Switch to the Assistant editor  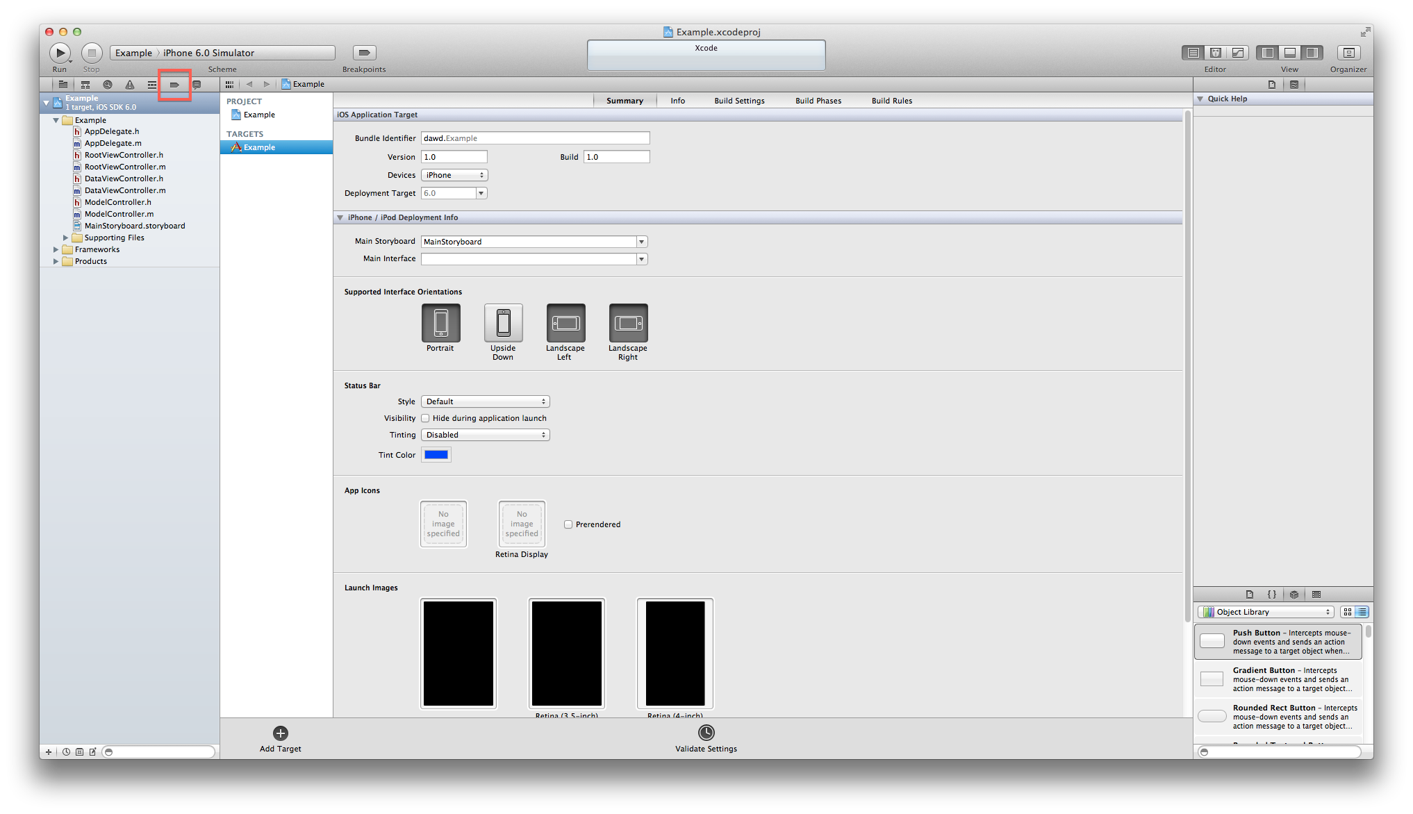(x=1216, y=53)
